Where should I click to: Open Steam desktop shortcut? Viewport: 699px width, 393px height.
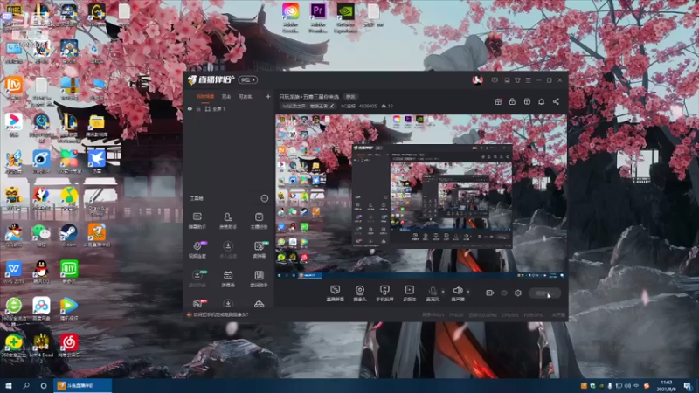[x=69, y=235]
